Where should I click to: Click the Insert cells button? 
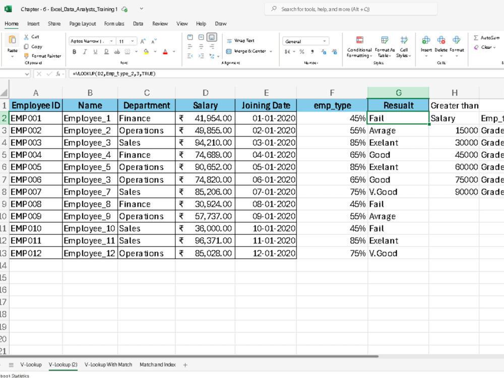(426, 46)
